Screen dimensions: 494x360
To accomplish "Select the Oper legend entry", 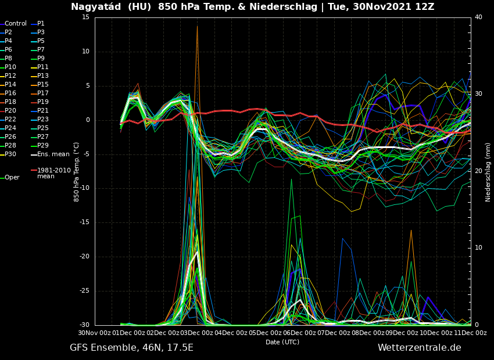I will tap(12, 178).
